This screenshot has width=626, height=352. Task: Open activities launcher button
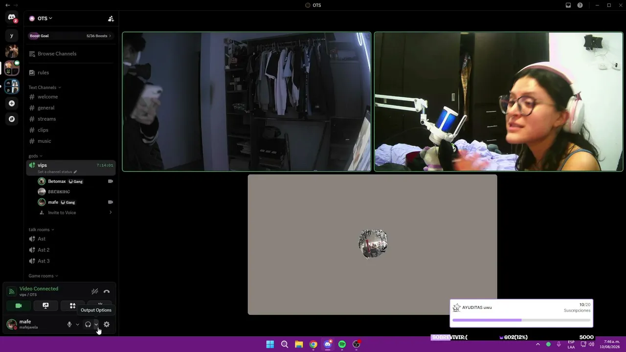[x=72, y=306]
